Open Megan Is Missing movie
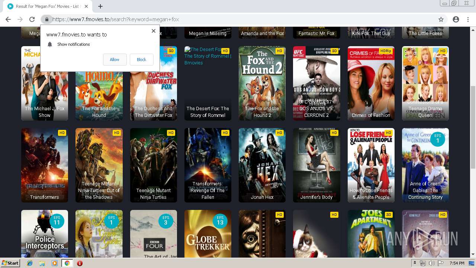The width and height of the screenshot is (476, 268). [208, 33]
